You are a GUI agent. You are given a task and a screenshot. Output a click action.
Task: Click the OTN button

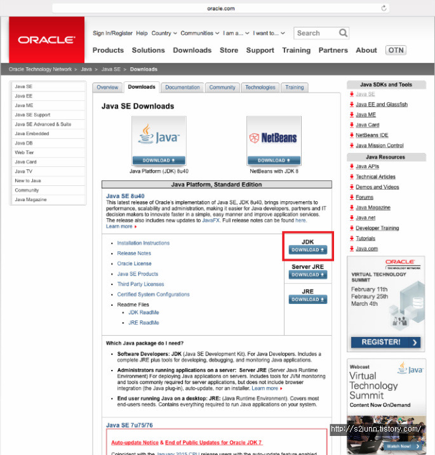396,50
